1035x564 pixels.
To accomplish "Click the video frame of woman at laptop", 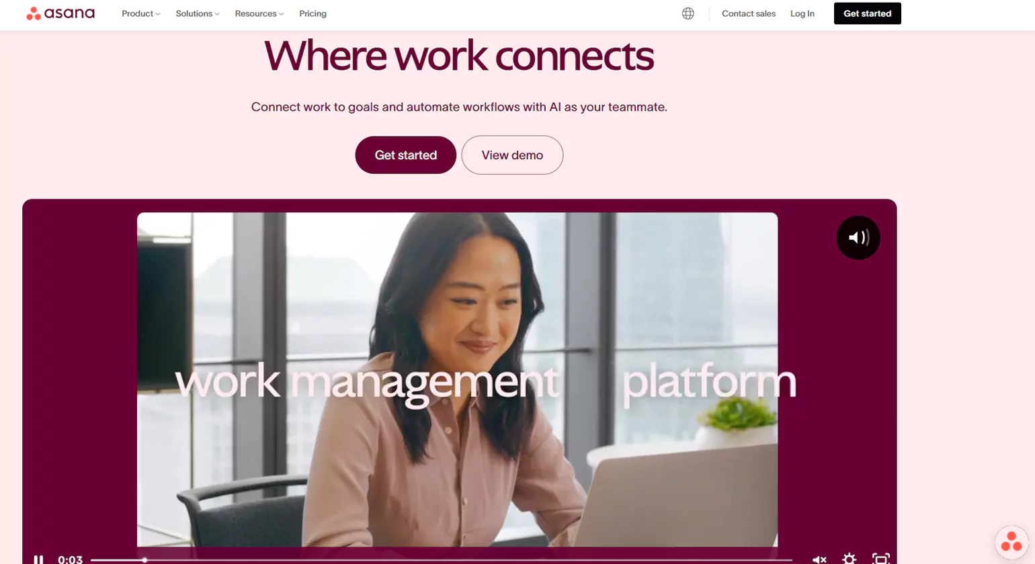I will [457, 379].
